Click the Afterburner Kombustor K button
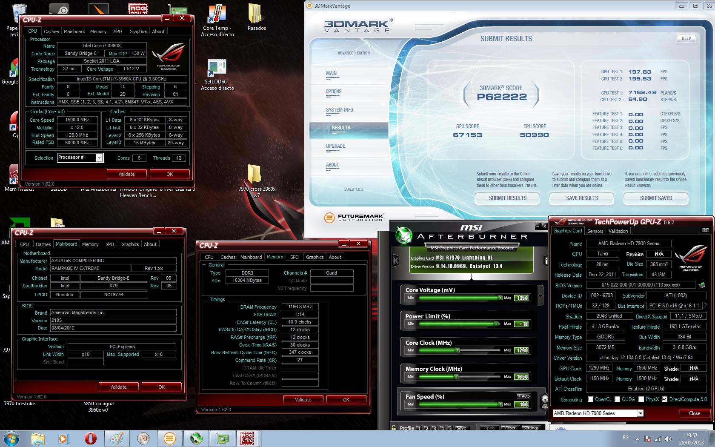Viewport: 715px width, 447px height. tap(395, 261)
